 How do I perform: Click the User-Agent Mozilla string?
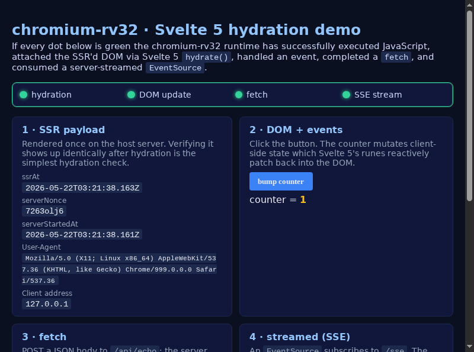click(x=119, y=269)
